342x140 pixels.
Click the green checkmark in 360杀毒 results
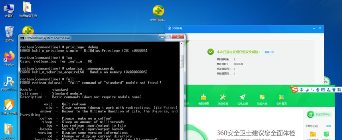[211, 52]
